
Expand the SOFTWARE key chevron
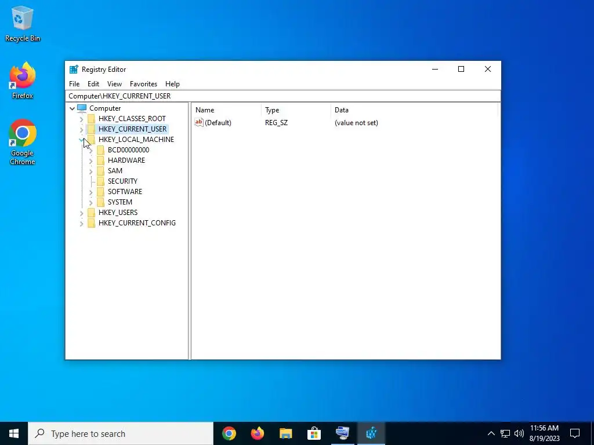pos(91,192)
